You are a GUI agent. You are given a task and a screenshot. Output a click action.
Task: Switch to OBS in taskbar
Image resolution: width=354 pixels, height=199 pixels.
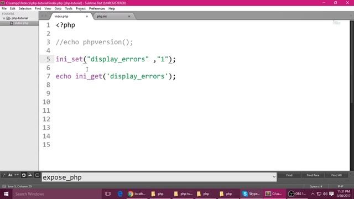click(298, 194)
